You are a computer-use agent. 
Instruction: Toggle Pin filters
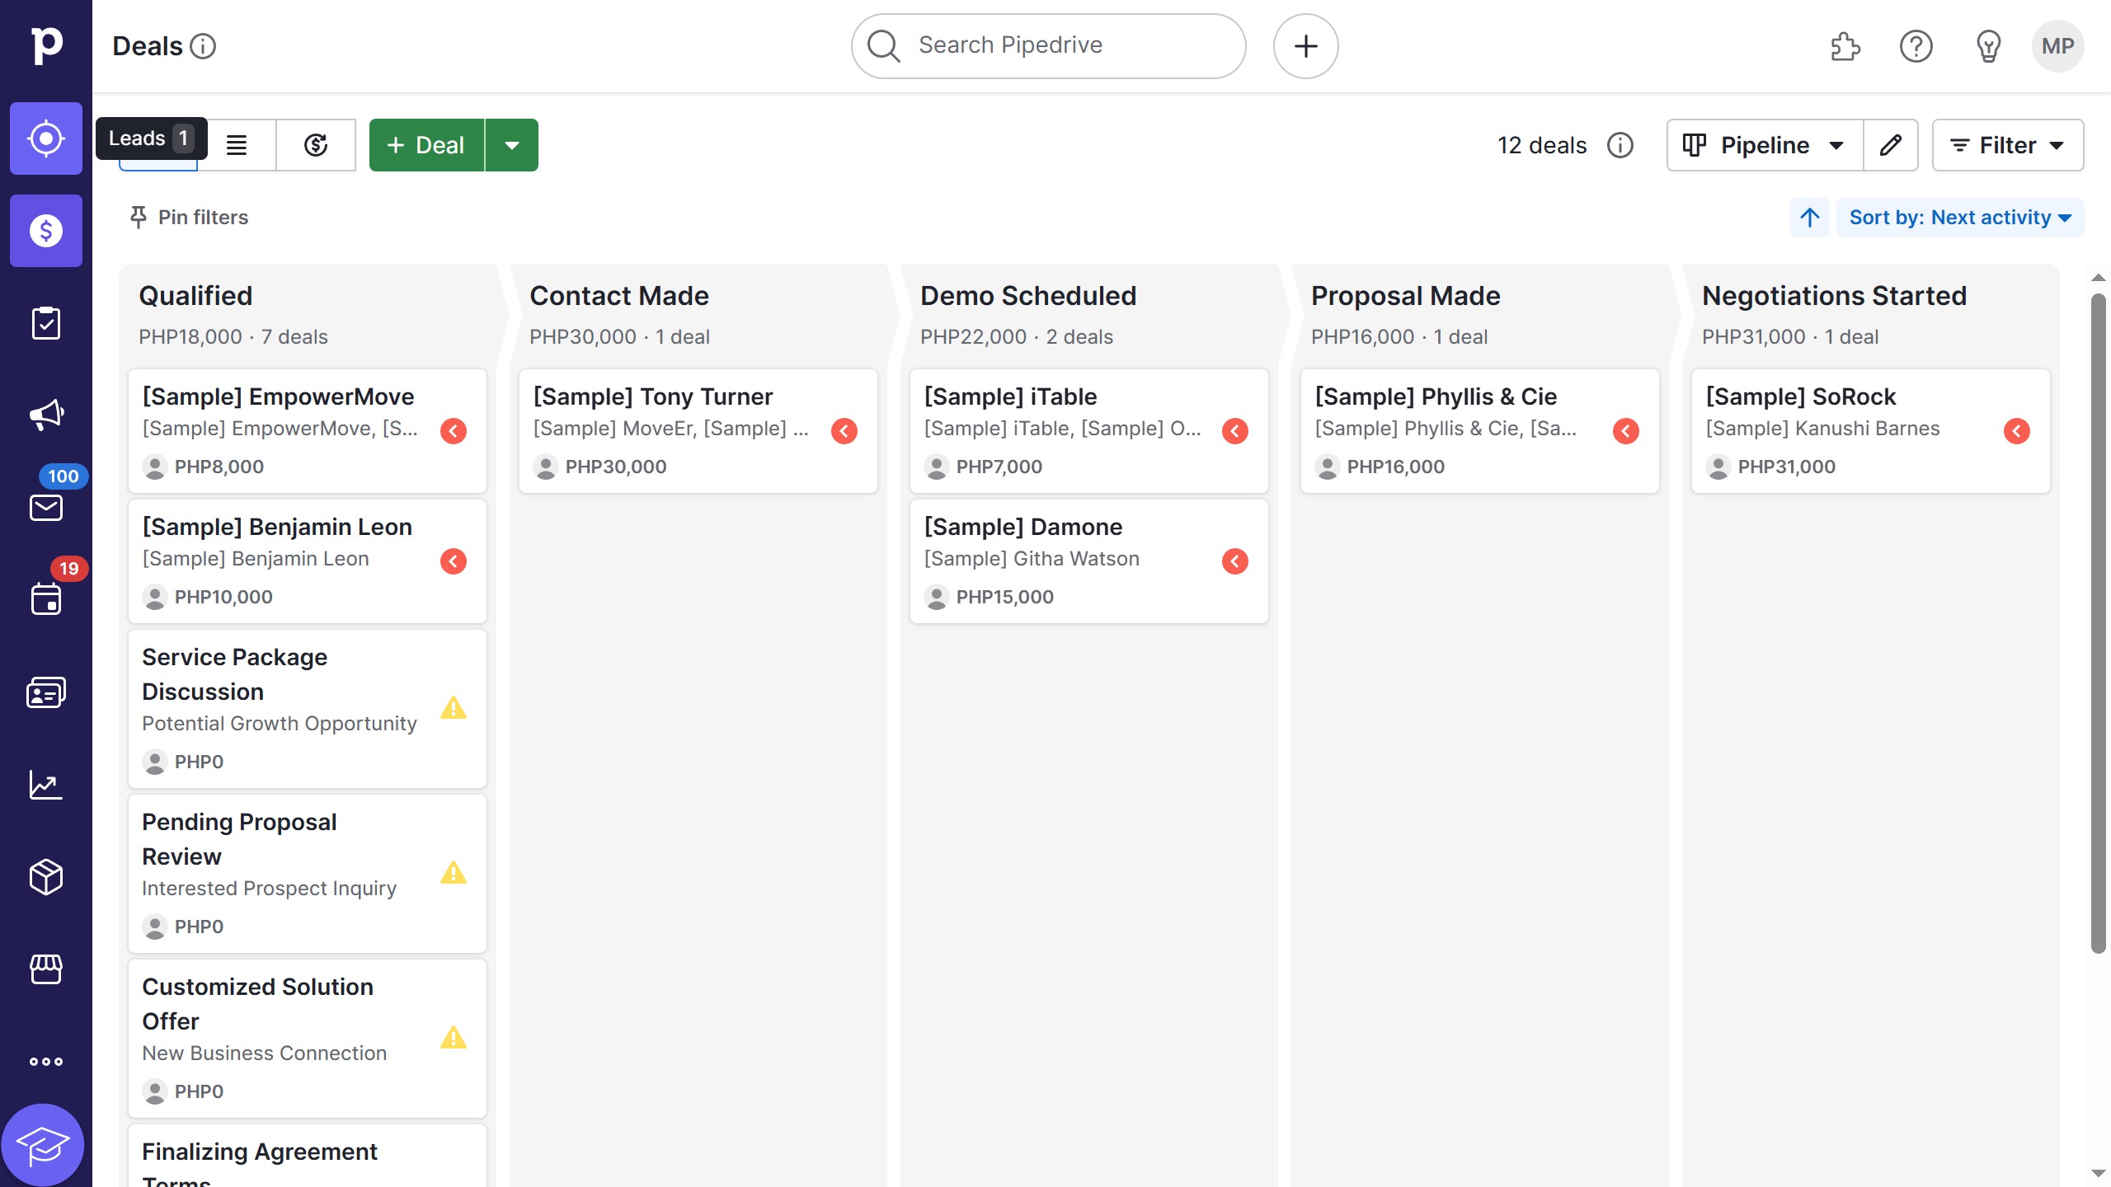(188, 217)
